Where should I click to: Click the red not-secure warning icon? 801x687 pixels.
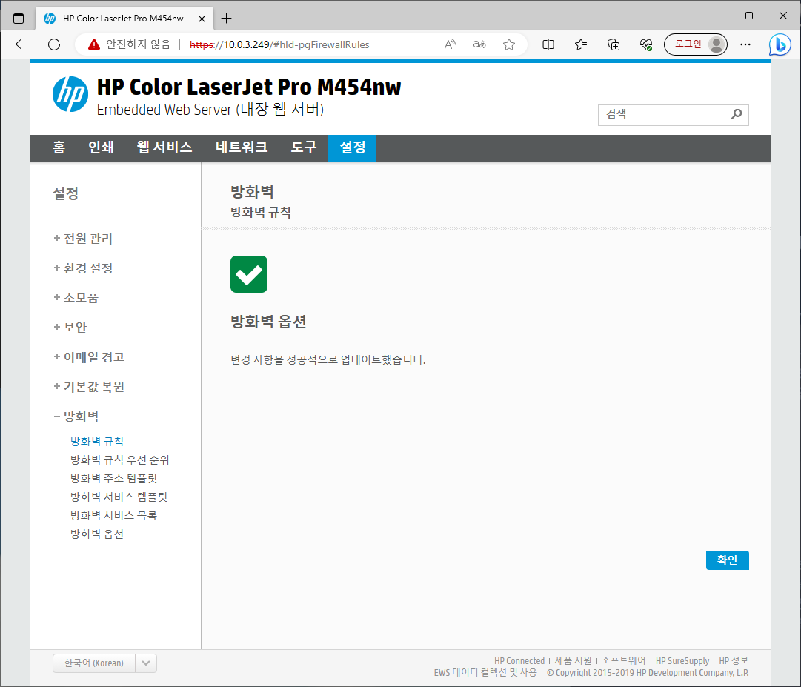click(94, 44)
